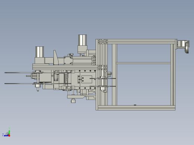Click the red X axis dot of triad

click(9, 136)
